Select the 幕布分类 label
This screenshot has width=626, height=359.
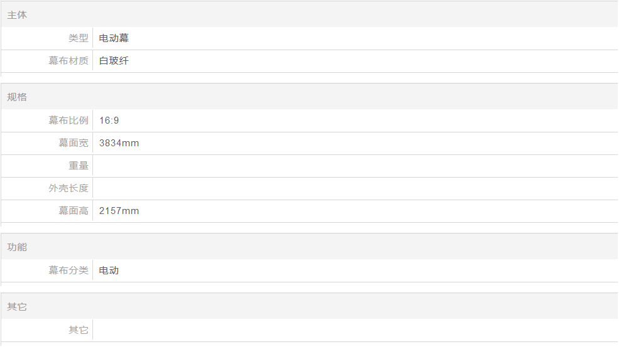[x=69, y=270]
